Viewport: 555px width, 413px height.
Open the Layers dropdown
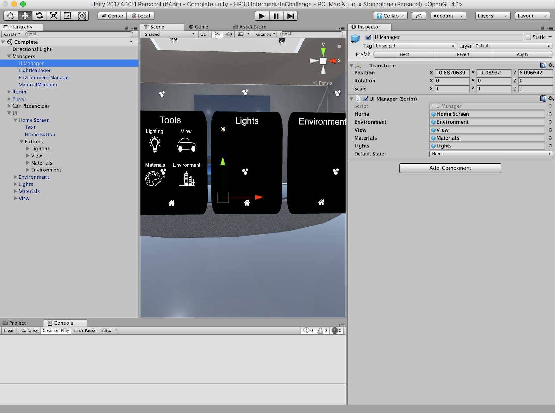tap(492, 16)
